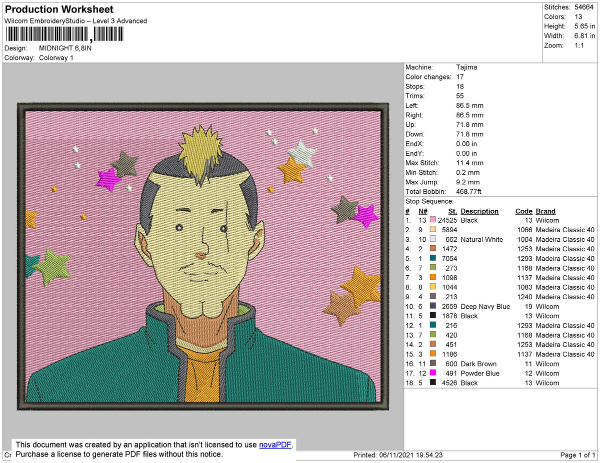The width and height of the screenshot is (600, 463).
Task: Click the Deep Navy Blue description
Action: 485,306
